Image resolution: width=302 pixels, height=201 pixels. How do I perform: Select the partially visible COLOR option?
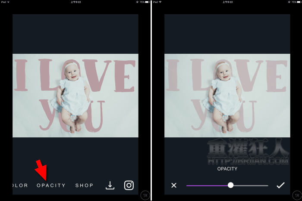[x=20, y=186]
